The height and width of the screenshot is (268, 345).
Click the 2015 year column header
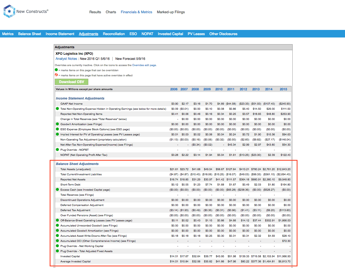click(283, 89)
